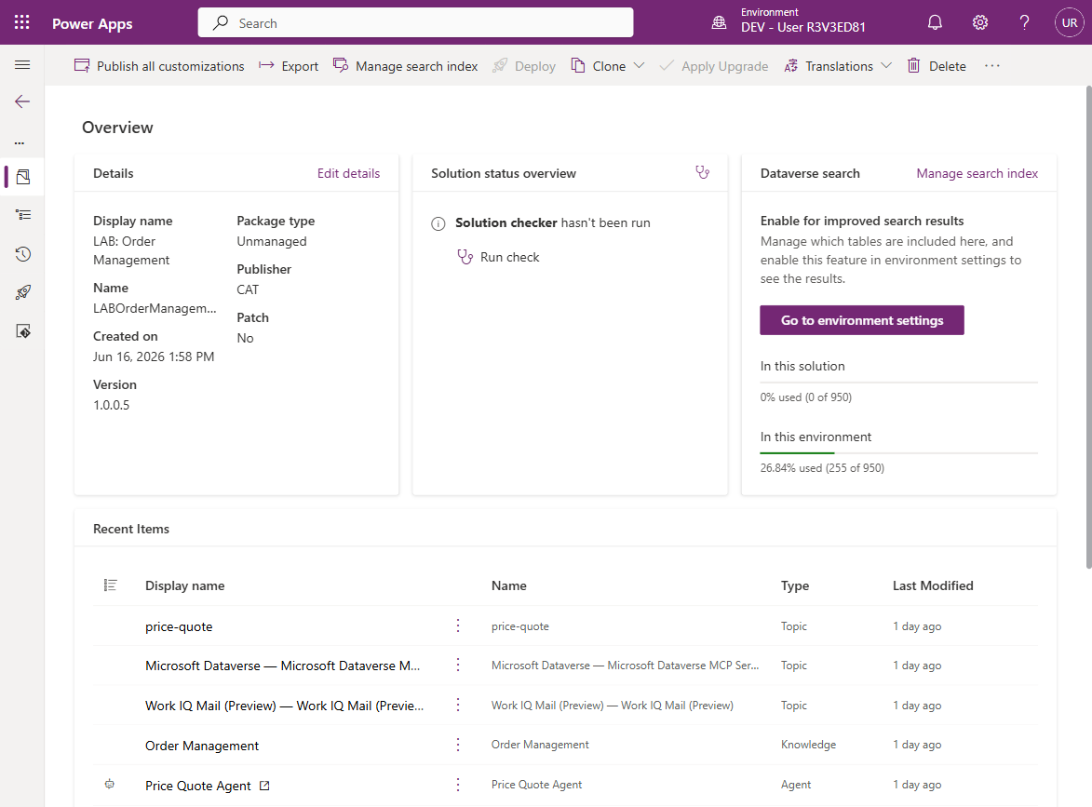Open the source control sidebar icon
1092x807 pixels.
click(x=23, y=331)
